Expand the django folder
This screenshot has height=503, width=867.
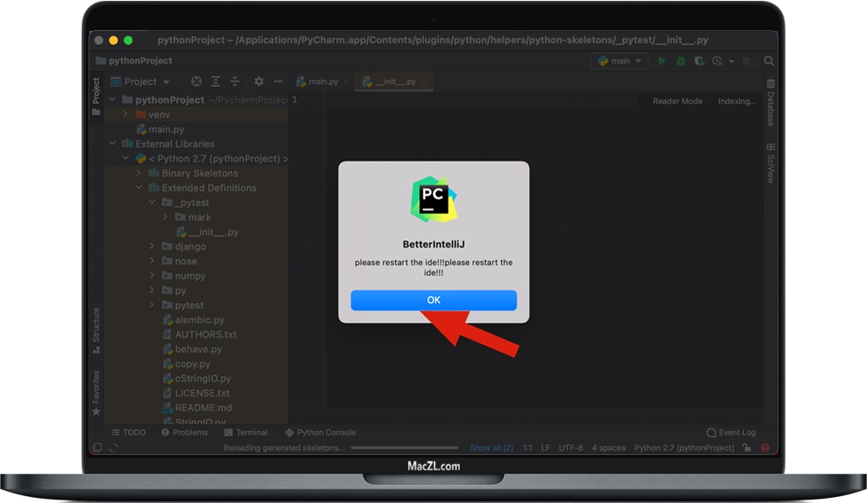(152, 246)
